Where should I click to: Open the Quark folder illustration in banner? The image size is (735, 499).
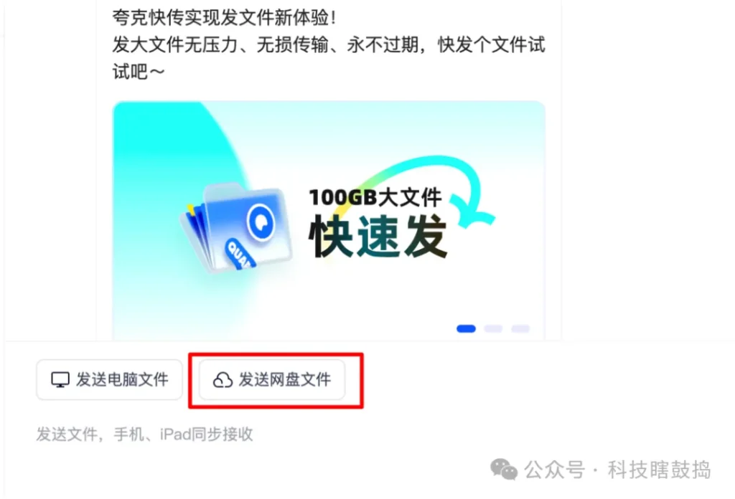click(236, 227)
